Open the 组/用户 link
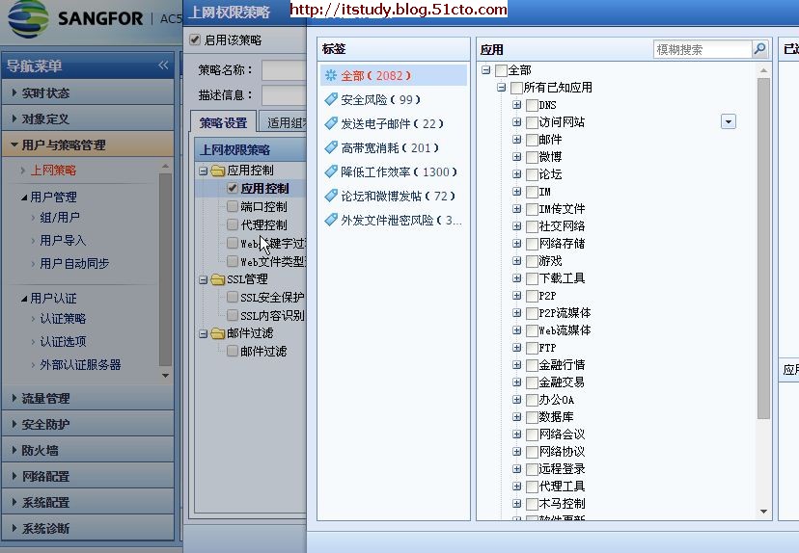The image size is (799, 553). (60, 218)
